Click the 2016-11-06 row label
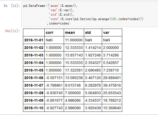The image size is (158, 117). 34,78
